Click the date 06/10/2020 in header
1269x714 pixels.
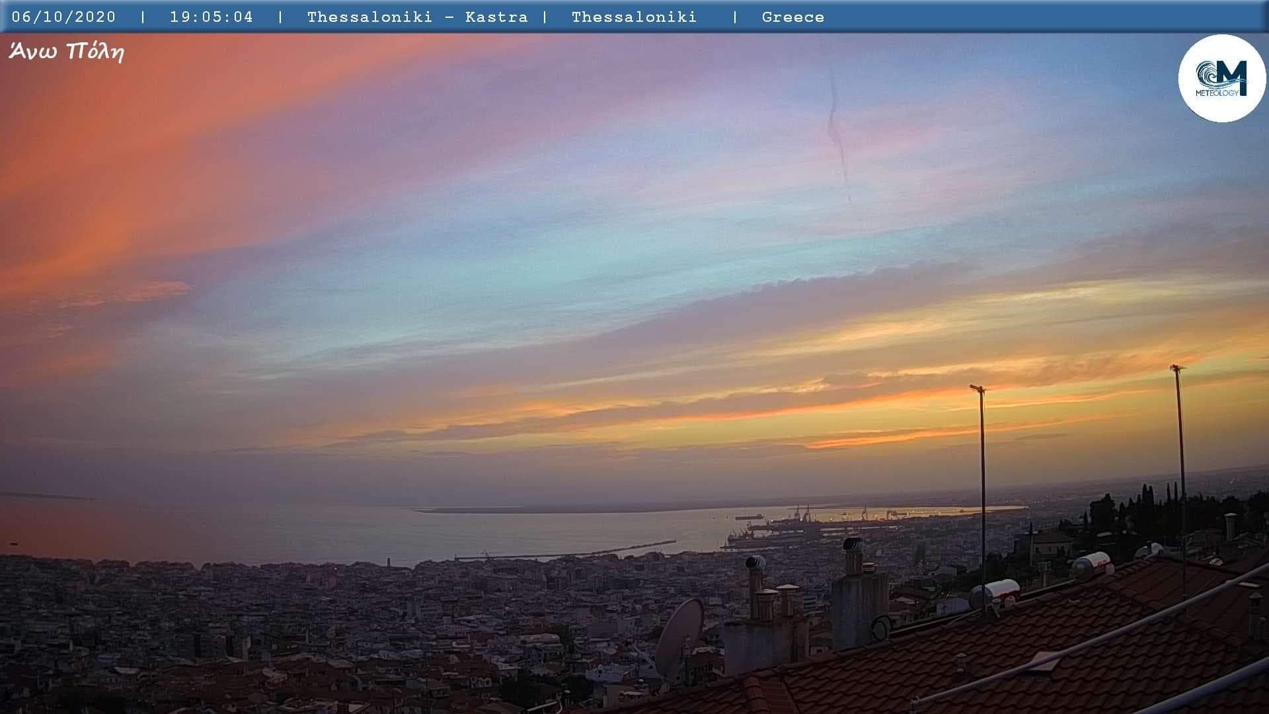63,17
